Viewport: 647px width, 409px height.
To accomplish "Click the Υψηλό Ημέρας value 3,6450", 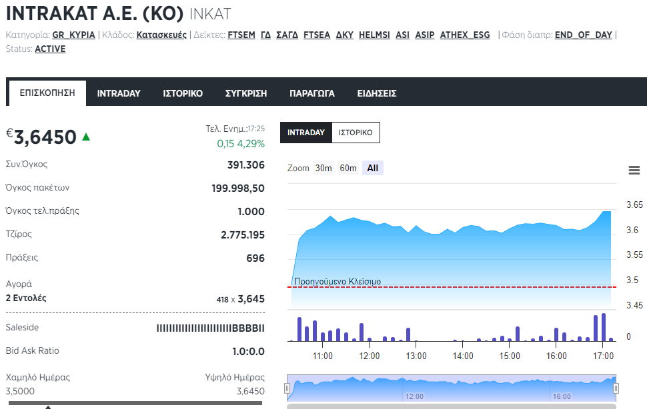I will 251,391.
